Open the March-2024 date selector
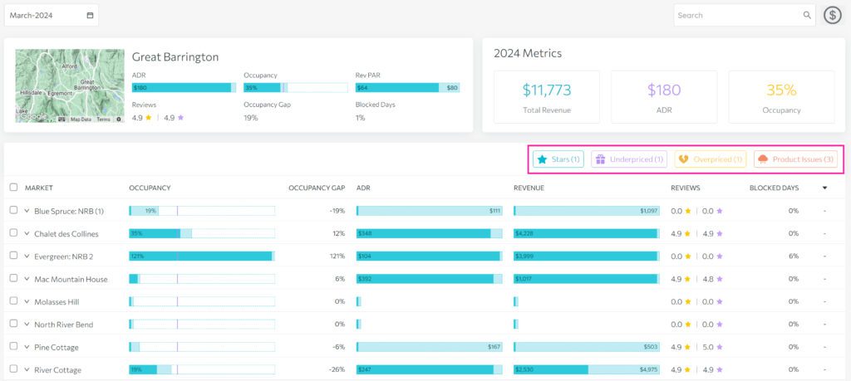Viewport: 851px width, 381px height. pos(52,15)
